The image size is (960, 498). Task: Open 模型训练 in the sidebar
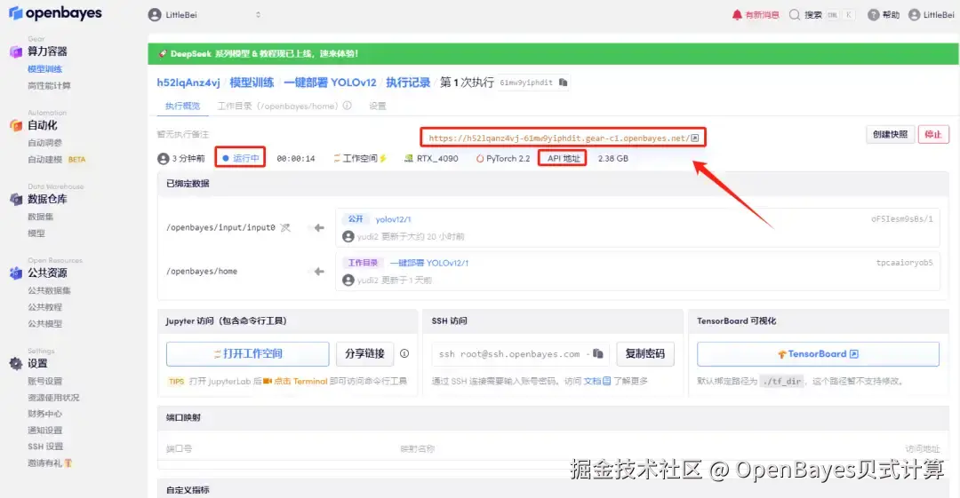click(44, 69)
